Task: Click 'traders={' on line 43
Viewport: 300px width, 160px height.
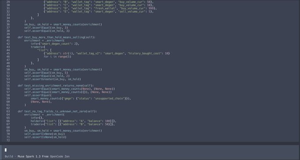Action: [x=38, y=47]
